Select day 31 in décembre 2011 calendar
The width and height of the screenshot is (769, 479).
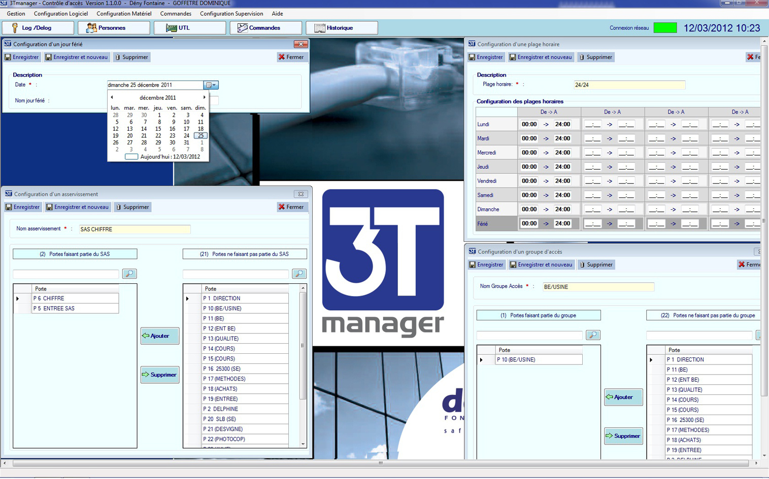[x=187, y=142]
